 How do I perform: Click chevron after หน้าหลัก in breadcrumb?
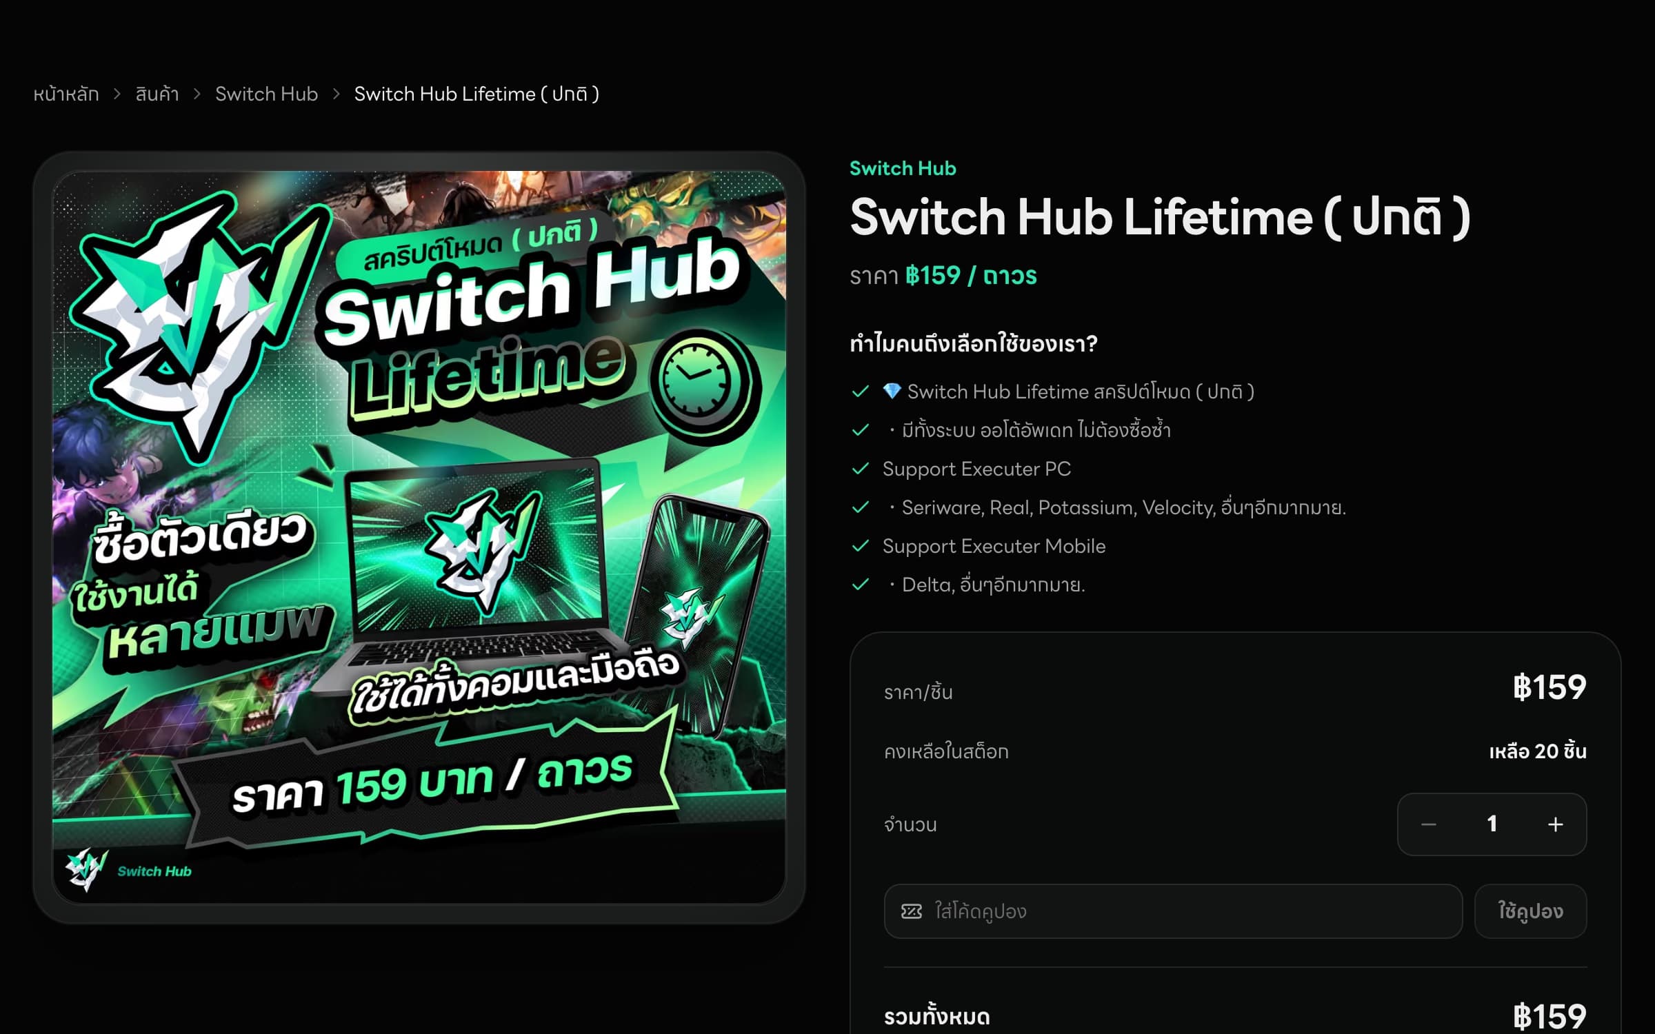click(x=117, y=94)
